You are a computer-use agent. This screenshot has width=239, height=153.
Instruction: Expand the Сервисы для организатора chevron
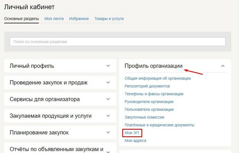pos(108,99)
